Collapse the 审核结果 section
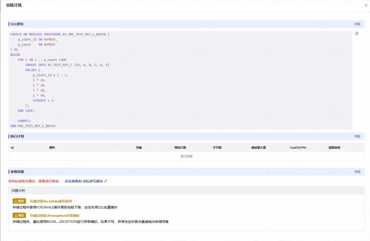 tap(357, 172)
